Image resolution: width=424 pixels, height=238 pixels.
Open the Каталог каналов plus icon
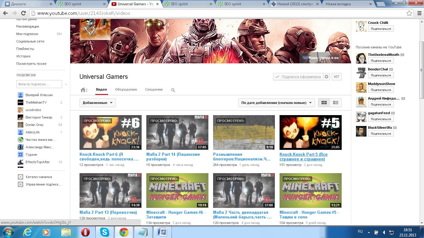coord(21,177)
